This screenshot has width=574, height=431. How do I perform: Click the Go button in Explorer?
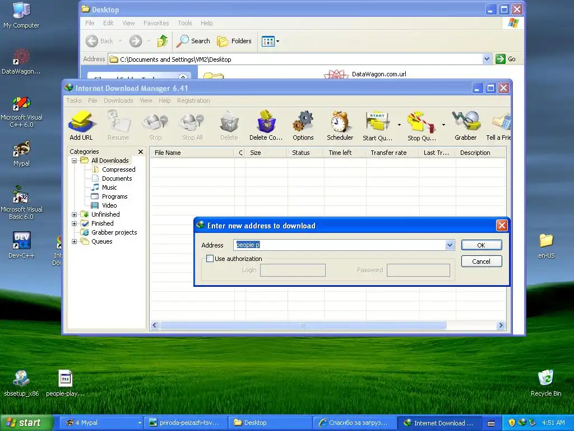click(506, 59)
